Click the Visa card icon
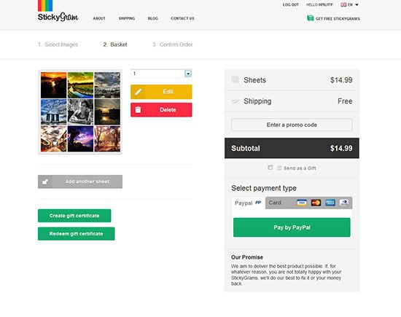 click(302, 203)
